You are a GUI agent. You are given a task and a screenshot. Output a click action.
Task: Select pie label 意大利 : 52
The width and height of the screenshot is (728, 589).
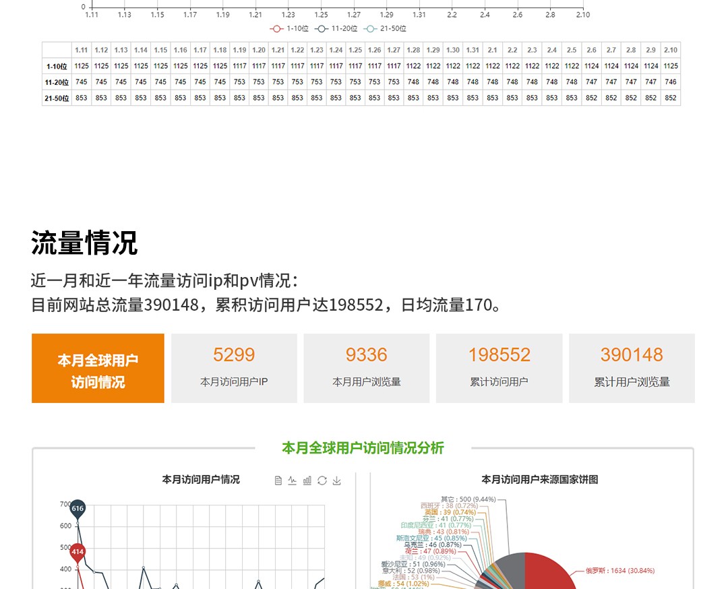pos(411,571)
